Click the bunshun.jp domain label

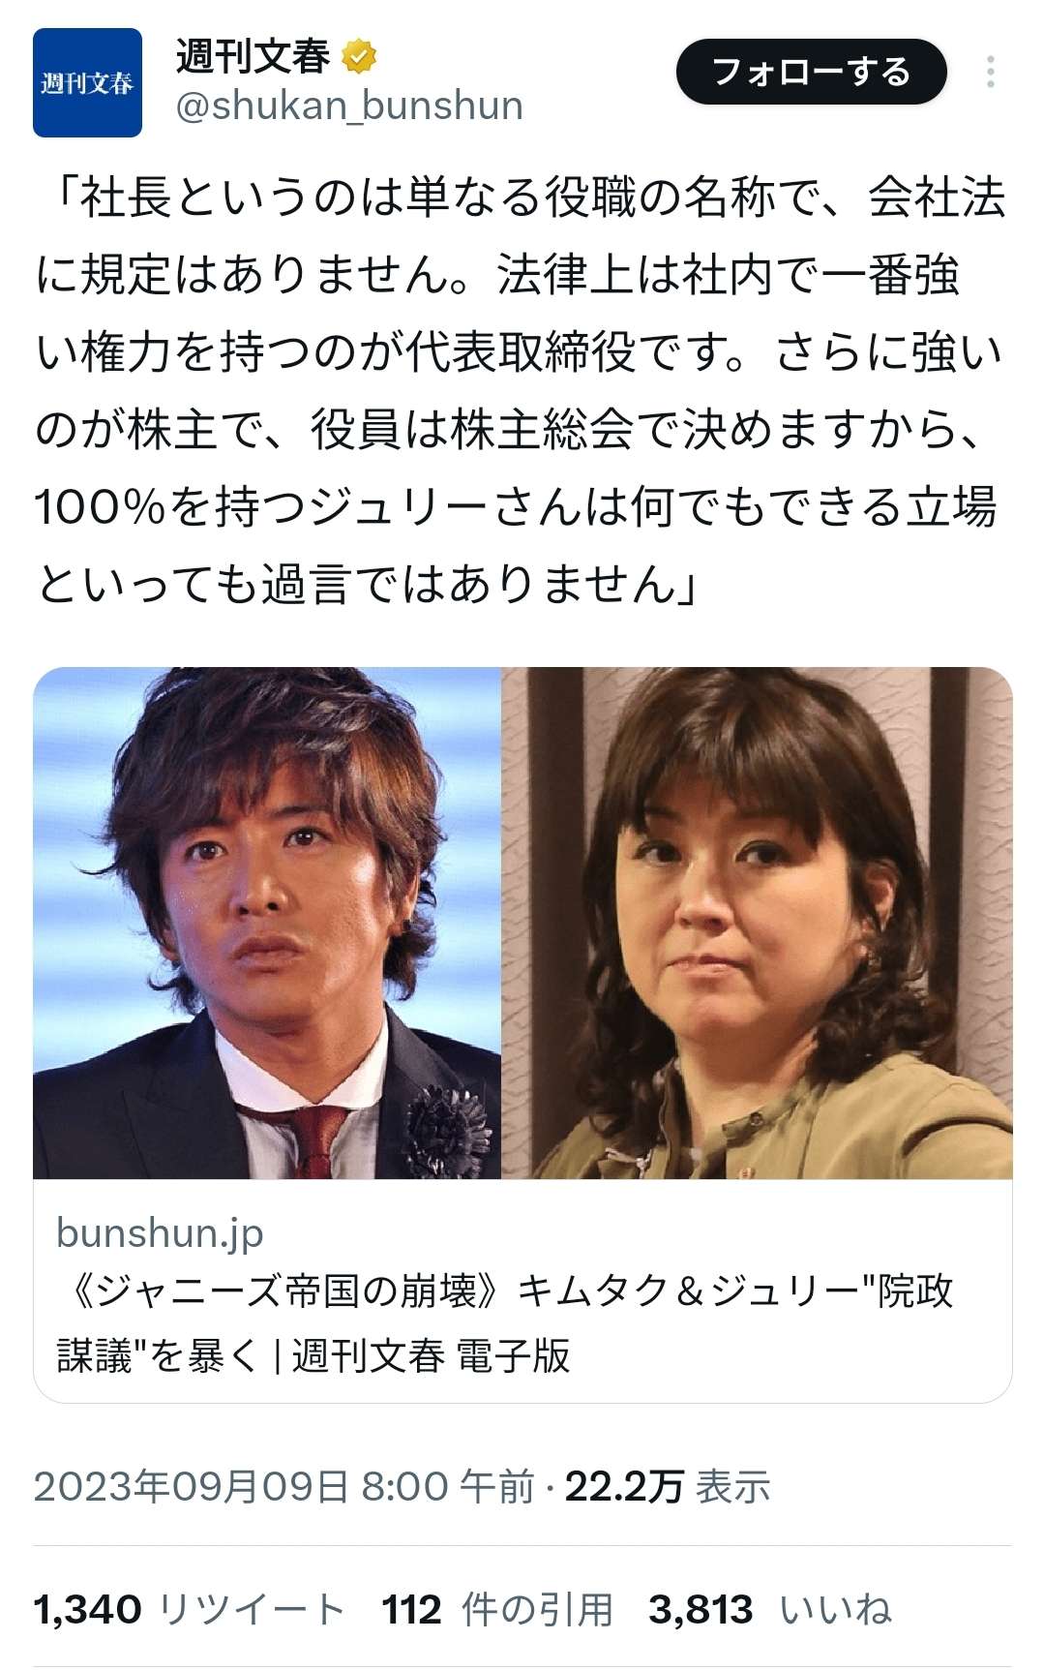[160, 1232]
